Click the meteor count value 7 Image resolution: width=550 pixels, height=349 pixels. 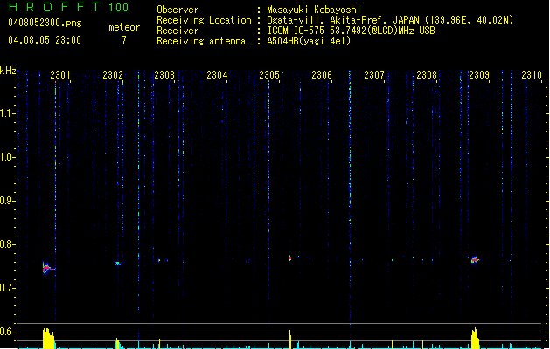(x=124, y=40)
